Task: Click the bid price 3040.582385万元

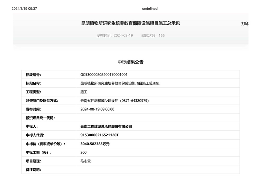Action: click(x=95, y=144)
